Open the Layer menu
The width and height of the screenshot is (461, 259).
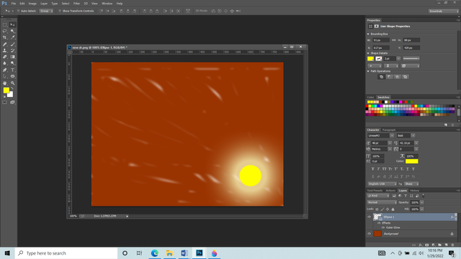pos(44,4)
